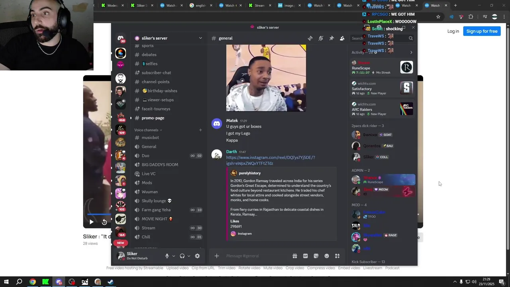Viewport: 510px width, 287px height.
Task: Show pinned messages pin icon
Action: 331,38
